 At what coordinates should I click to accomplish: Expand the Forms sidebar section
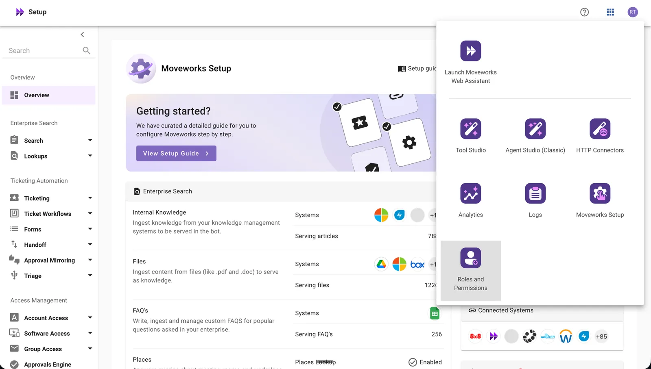coord(90,229)
